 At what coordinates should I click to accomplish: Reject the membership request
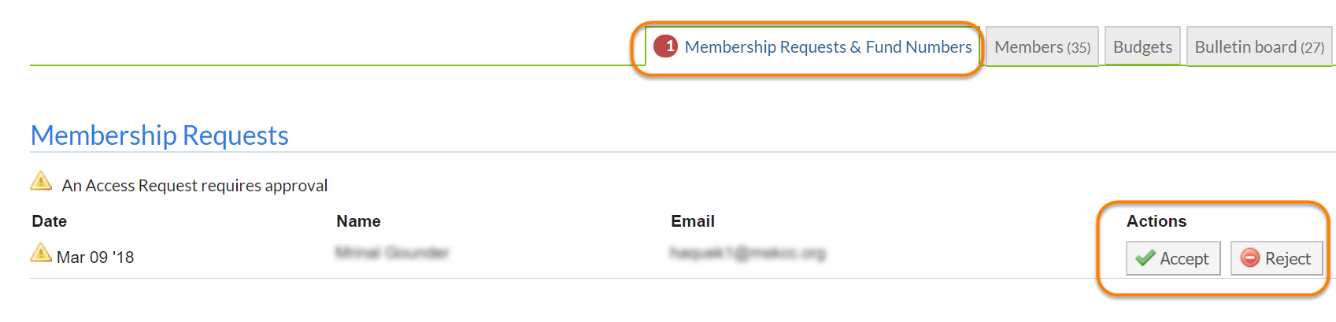(x=1276, y=258)
